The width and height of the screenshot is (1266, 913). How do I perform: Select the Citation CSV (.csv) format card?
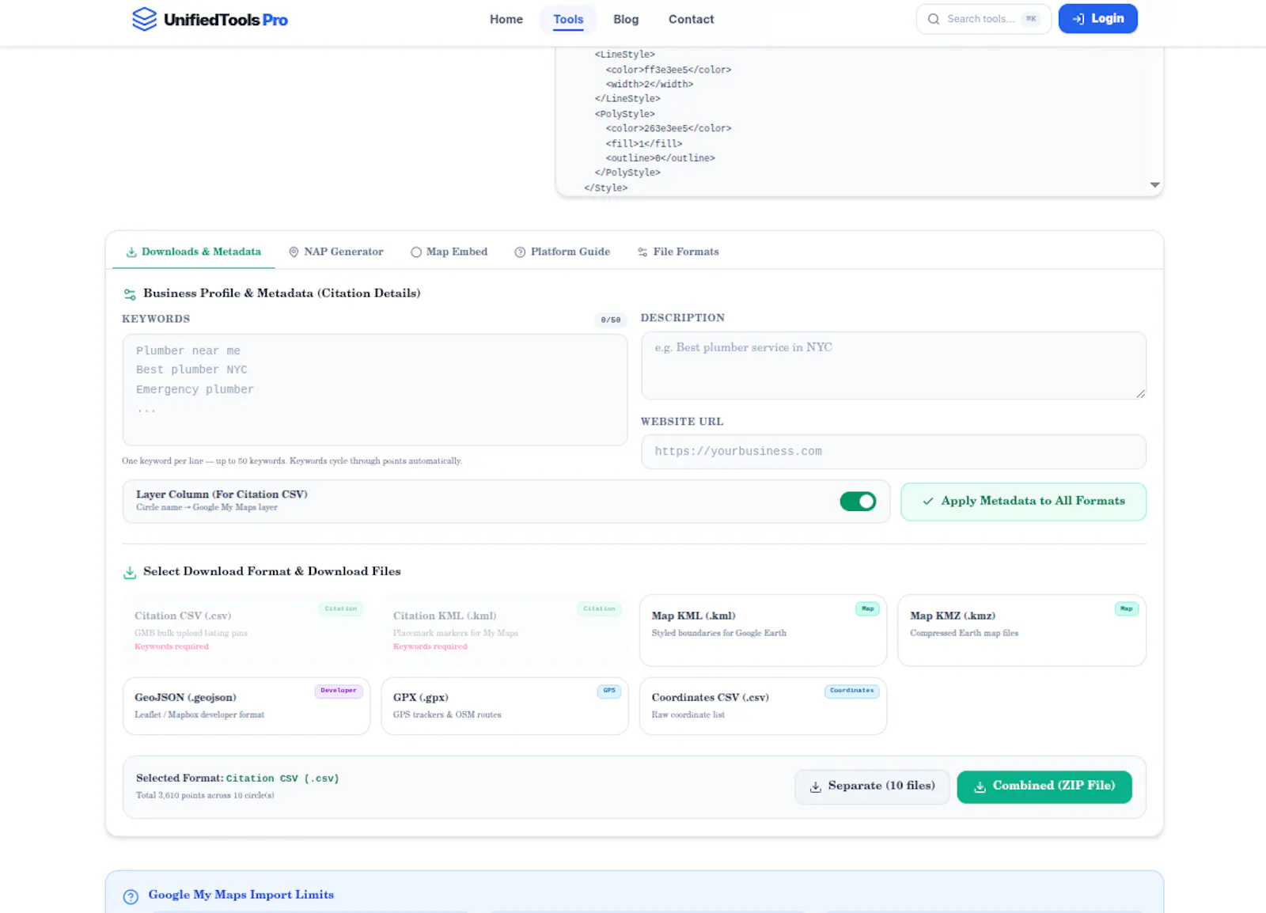click(x=246, y=631)
